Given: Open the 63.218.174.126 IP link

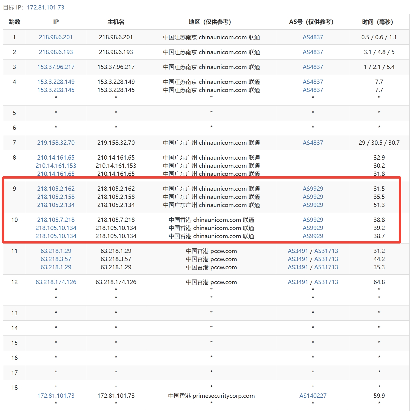Looking at the screenshot, I should click(56, 282).
